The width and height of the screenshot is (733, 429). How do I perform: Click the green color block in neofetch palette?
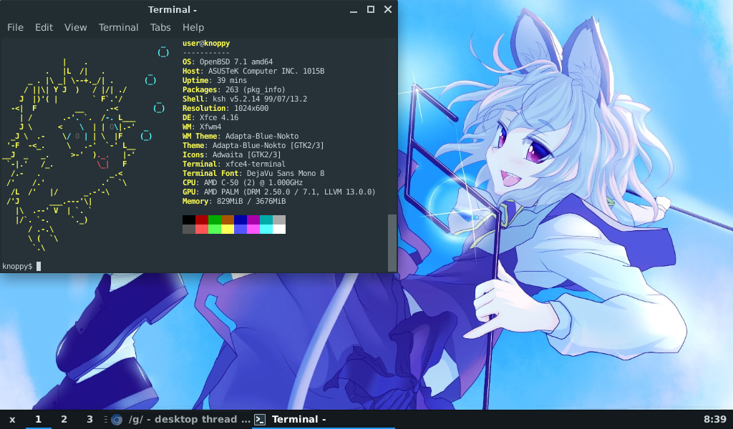pyautogui.click(x=215, y=220)
